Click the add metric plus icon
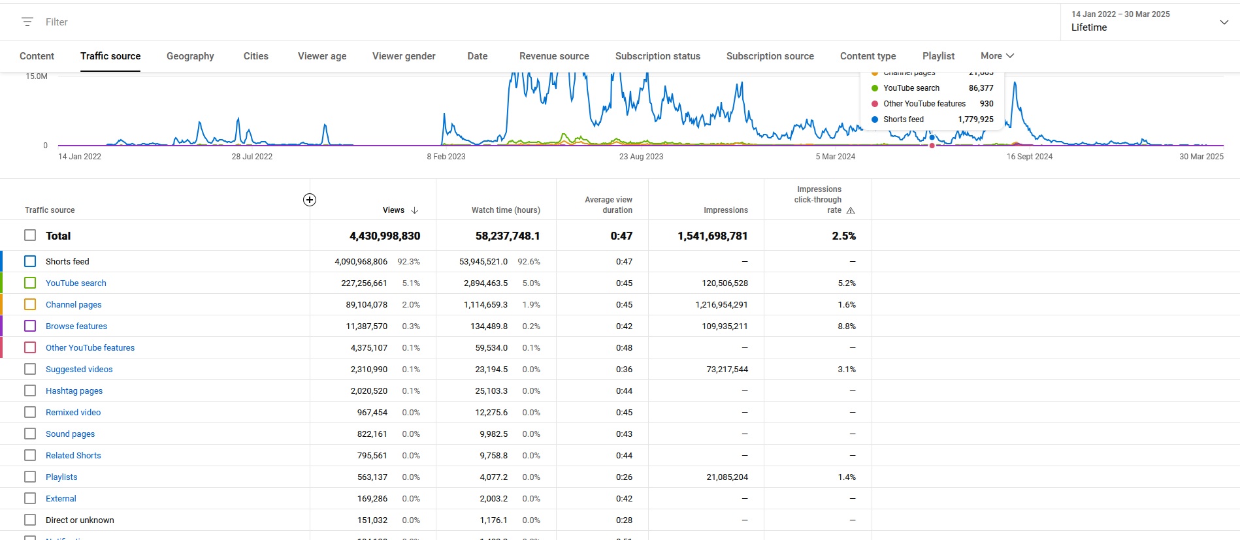This screenshot has width=1240, height=540. coord(310,200)
